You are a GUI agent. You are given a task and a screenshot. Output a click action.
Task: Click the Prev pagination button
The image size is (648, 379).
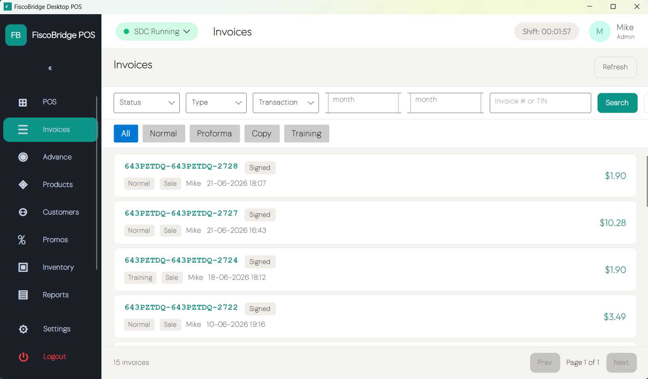coord(545,363)
